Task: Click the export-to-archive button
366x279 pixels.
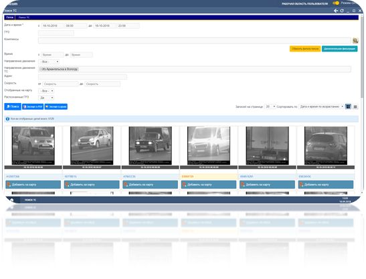Action: pos(56,106)
